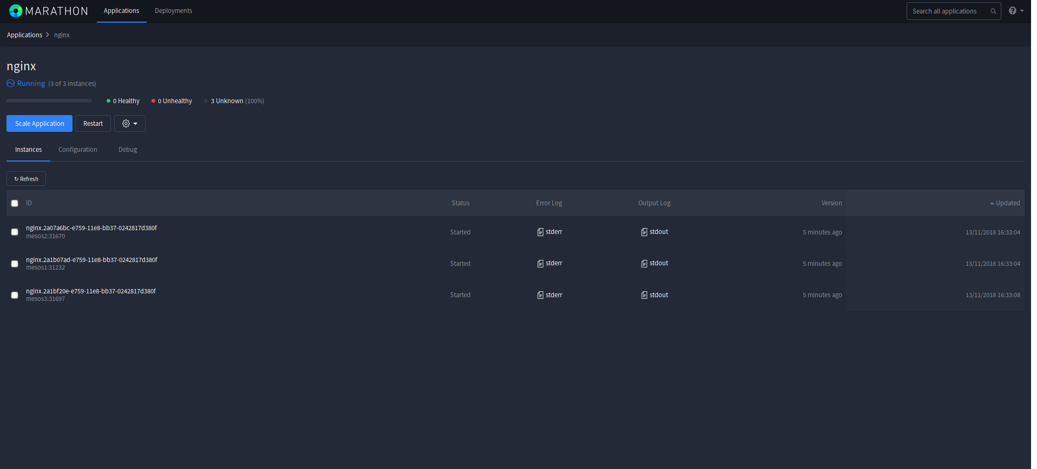Click the '0 Unhealthy' indicator
1037x469 pixels.
pos(172,101)
